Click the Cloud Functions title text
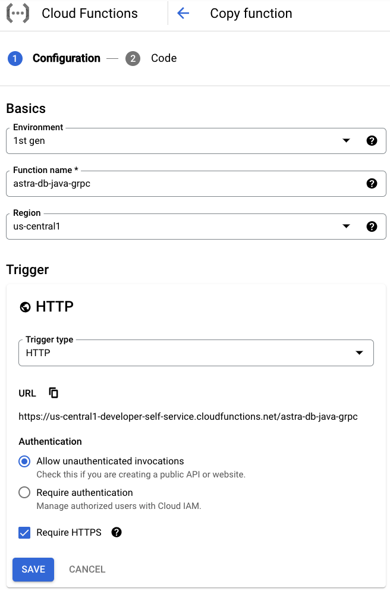Screen dimensions: 390x591 (90, 14)
